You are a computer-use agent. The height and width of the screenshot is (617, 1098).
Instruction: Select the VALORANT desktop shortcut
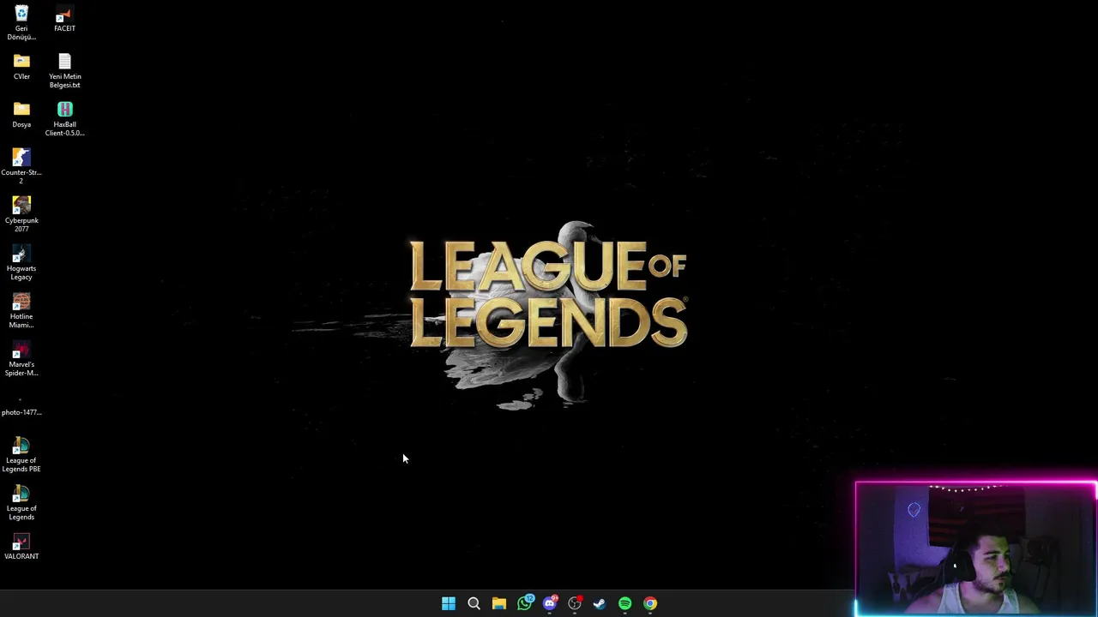[x=21, y=547]
